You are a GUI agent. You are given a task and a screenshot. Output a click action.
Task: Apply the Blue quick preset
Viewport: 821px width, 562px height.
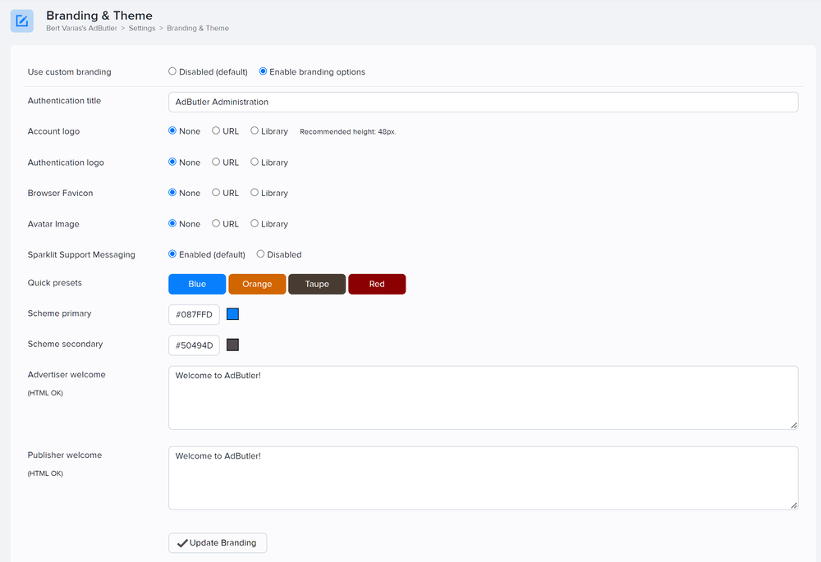coord(197,284)
